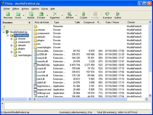153x115 pixels.
Task: Expand the chrome folder in tree
Action: pos(11,39)
